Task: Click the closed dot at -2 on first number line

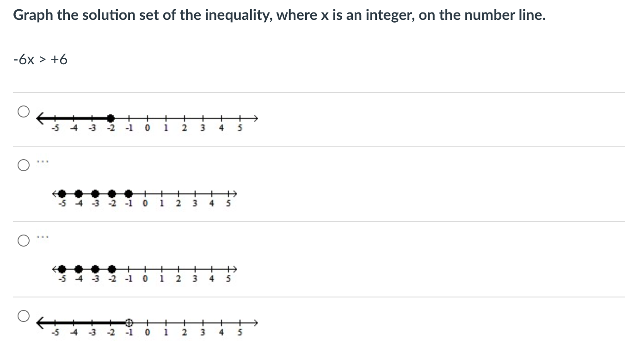Action: pos(110,118)
